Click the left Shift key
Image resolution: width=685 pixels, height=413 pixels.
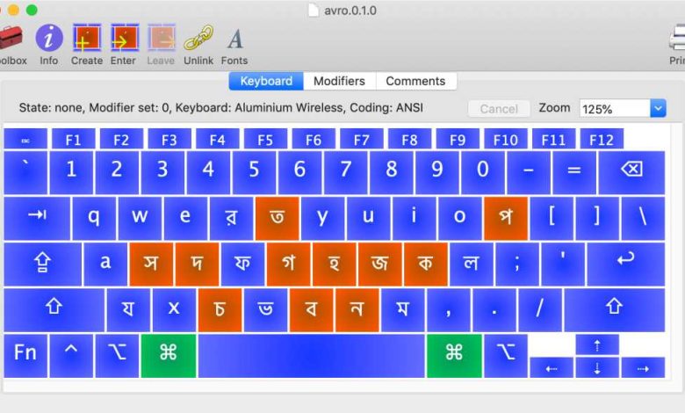point(54,310)
